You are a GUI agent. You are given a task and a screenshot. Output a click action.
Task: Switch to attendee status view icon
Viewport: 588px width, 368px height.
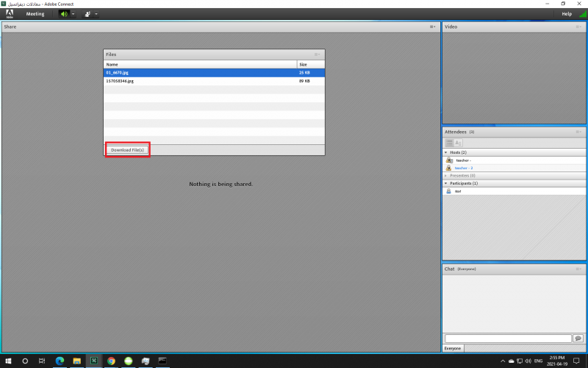pos(458,142)
